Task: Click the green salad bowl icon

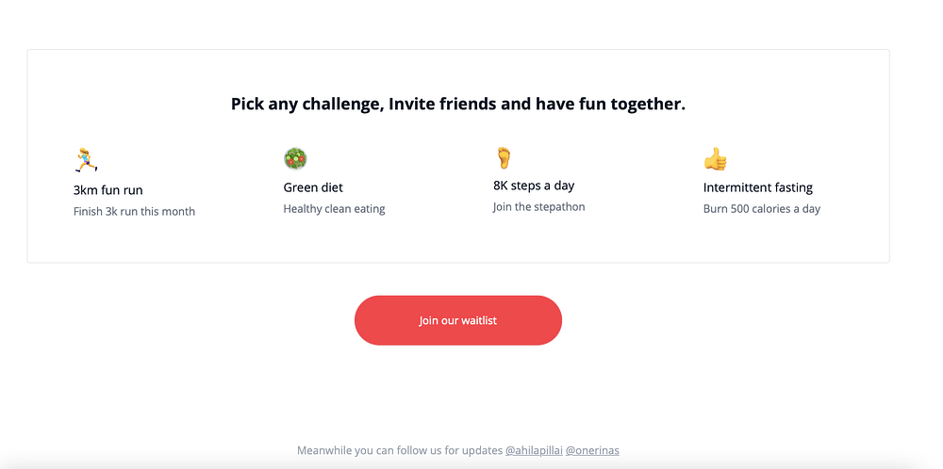Action: (295, 158)
